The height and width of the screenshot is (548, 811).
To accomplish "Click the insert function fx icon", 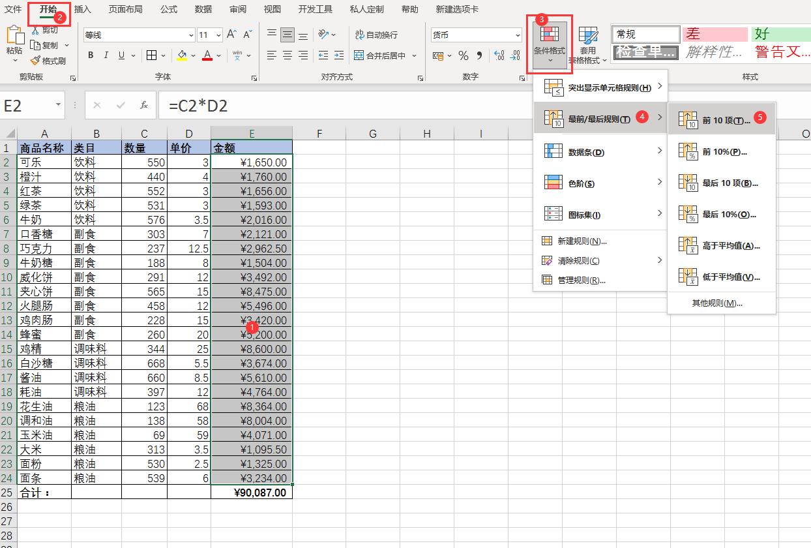I will tap(143, 105).
